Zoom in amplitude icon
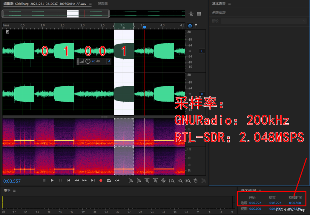Viewport: 310px width, 215px height. 131,180
